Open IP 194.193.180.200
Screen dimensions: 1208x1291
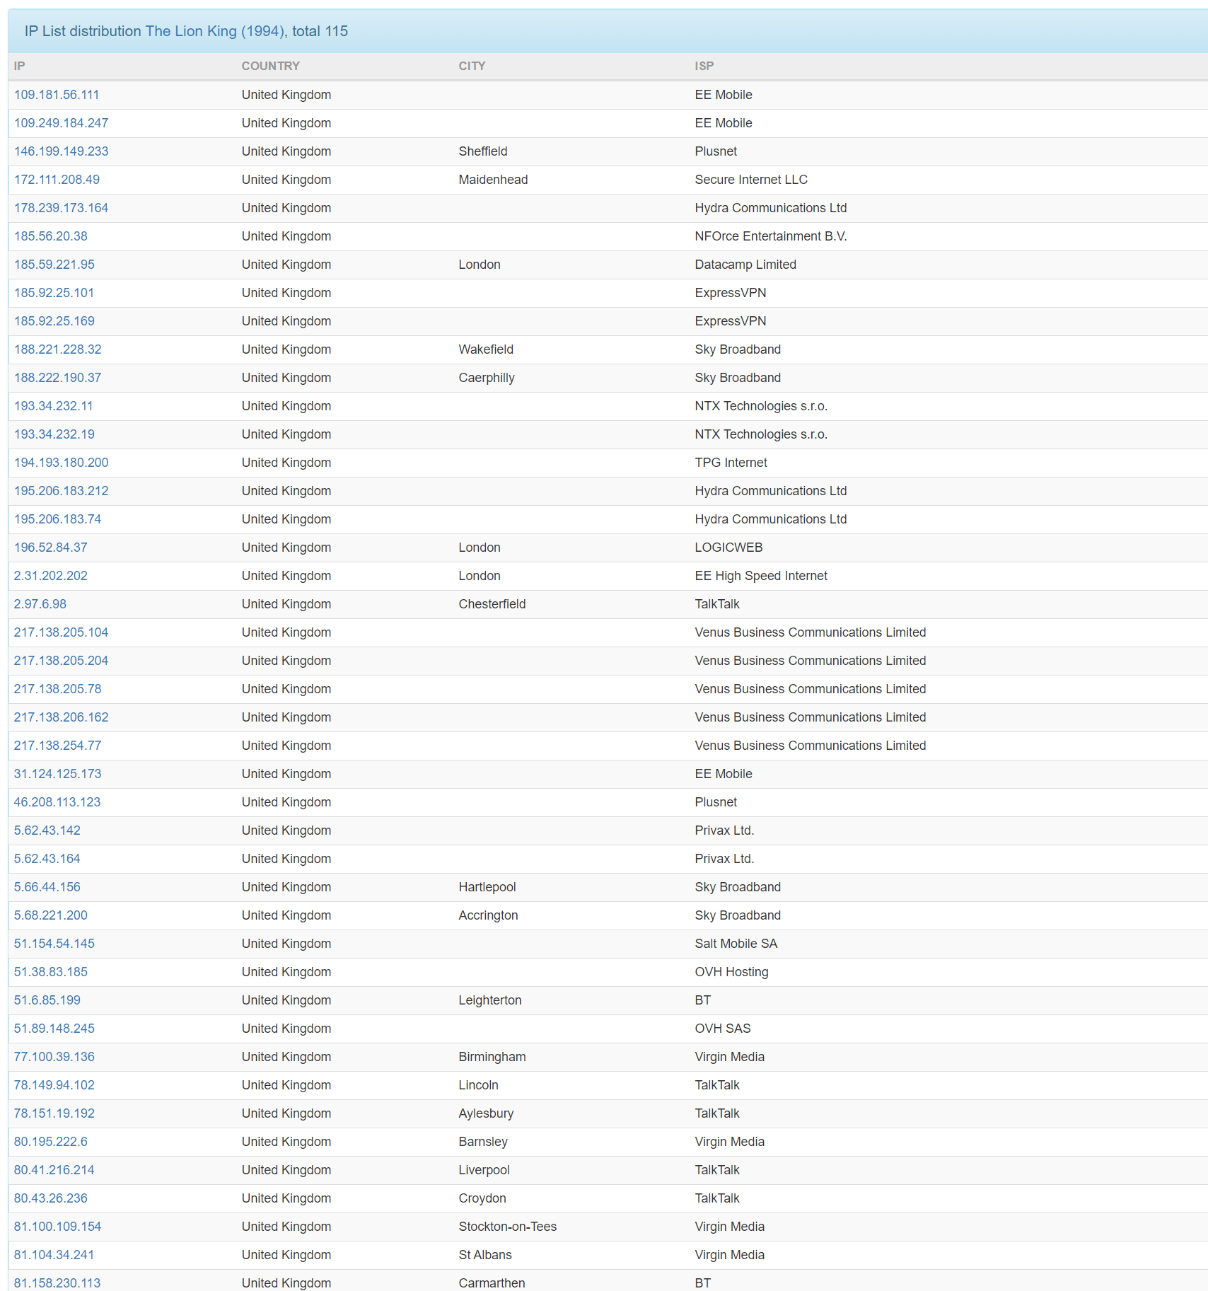point(61,463)
